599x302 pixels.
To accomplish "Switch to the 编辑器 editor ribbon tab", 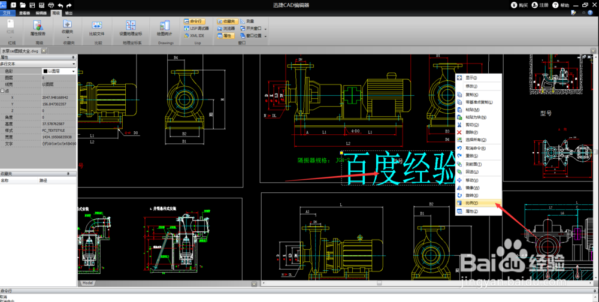I will coord(41,13).
